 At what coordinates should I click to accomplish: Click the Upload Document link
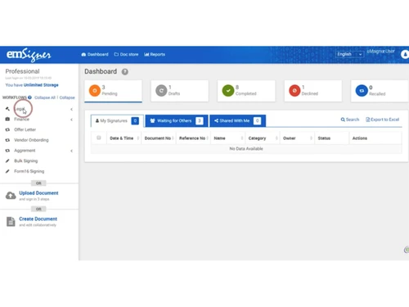click(x=38, y=193)
